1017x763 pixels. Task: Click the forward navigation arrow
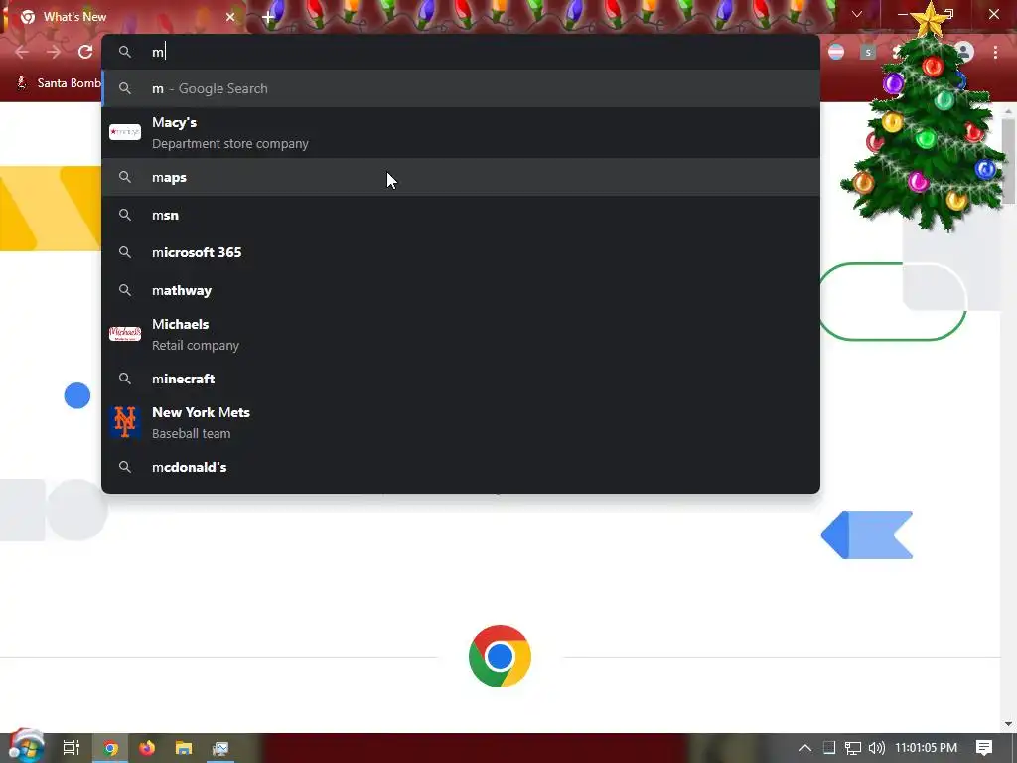(x=54, y=52)
